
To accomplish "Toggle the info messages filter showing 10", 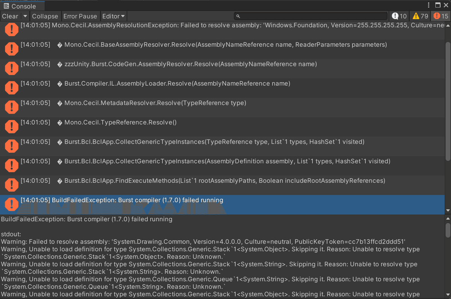I will [399, 16].
